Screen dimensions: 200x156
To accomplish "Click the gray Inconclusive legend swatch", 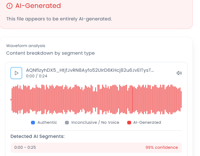I will [67, 122].
